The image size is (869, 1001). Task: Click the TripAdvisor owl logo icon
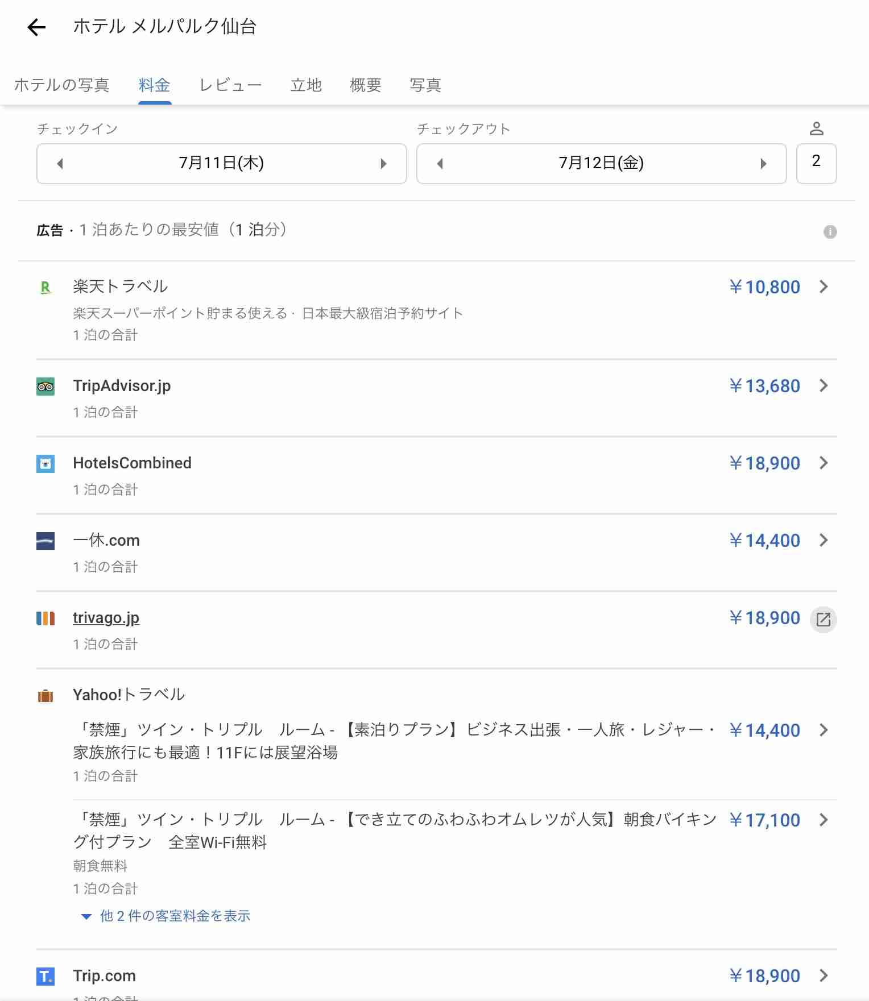pyautogui.click(x=45, y=387)
